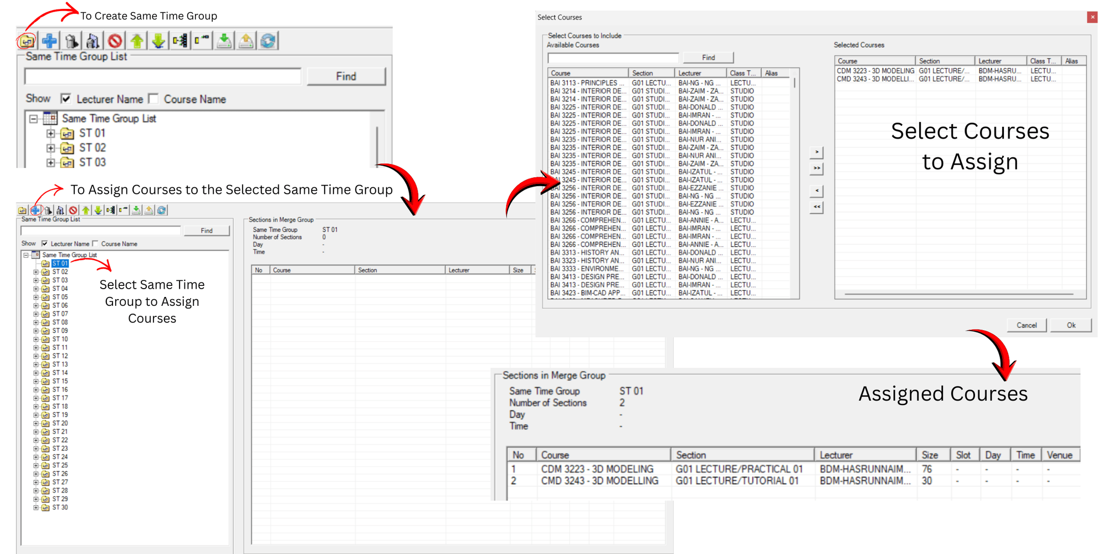Click green down arrow icon in enlarged toolbar
This screenshot has width=1108, height=554.
click(x=158, y=41)
